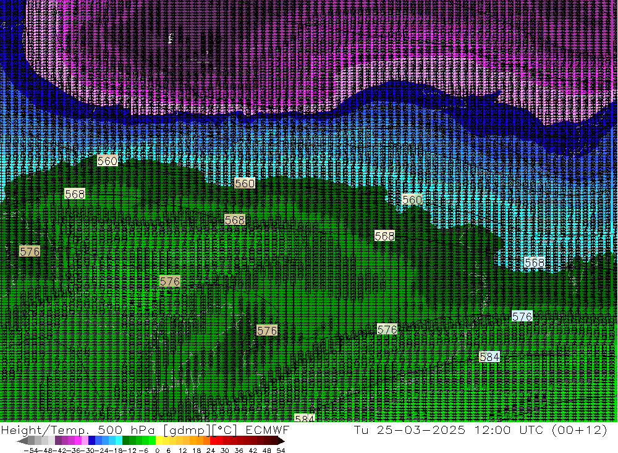Click the '-12' legend value
The height and width of the screenshot is (453, 618).
(129, 450)
